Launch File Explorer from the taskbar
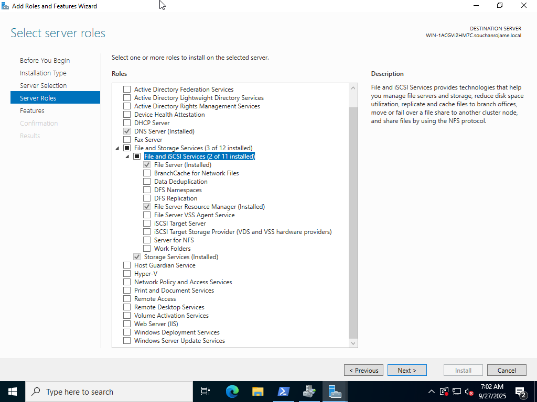Image resolution: width=537 pixels, height=402 pixels. pyautogui.click(x=257, y=391)
